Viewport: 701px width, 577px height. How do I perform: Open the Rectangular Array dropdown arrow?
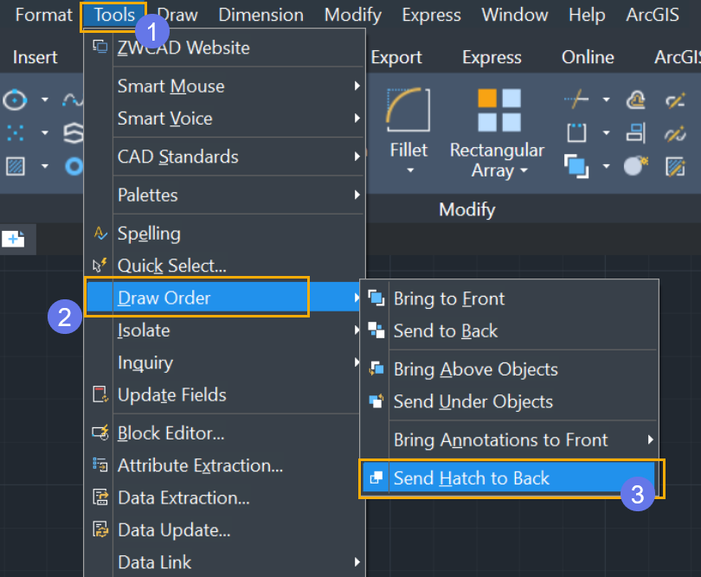coord(524,170)
